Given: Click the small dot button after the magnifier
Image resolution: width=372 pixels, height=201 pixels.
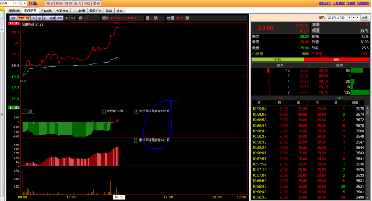Looking at the screenshot, I should [x=25, y=3].
